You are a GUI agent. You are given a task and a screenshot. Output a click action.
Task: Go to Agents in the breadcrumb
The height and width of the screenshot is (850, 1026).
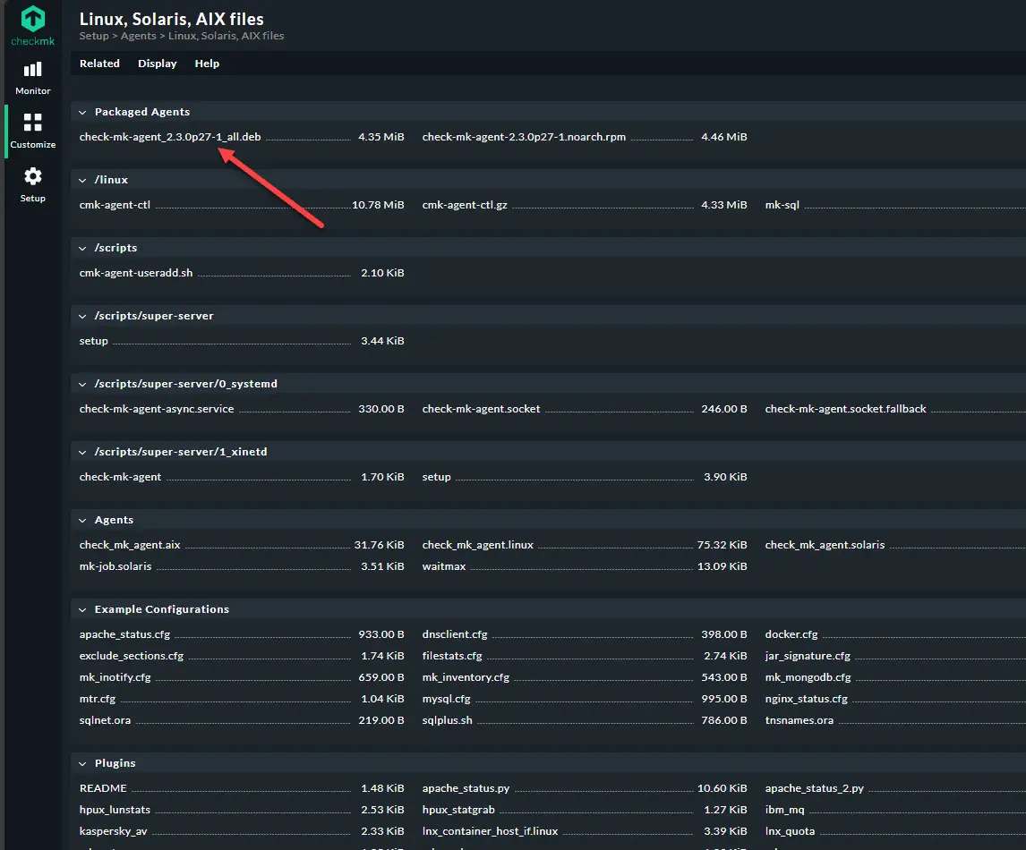tap(138, 35)
